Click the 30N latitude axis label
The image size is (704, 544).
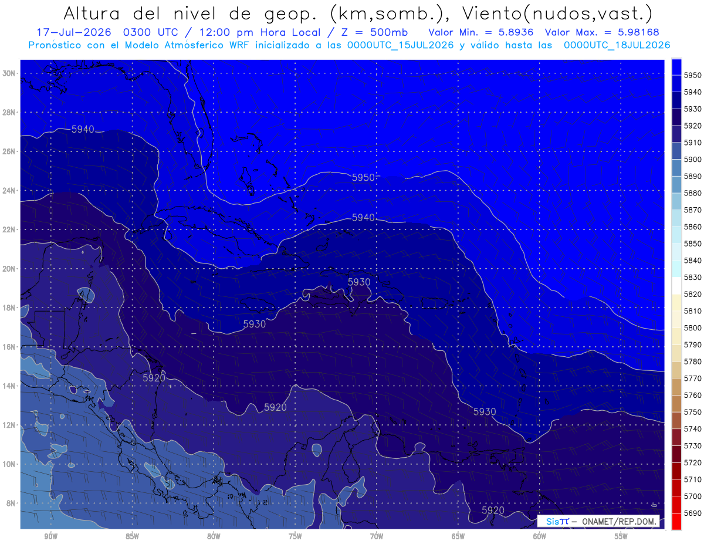8,73
